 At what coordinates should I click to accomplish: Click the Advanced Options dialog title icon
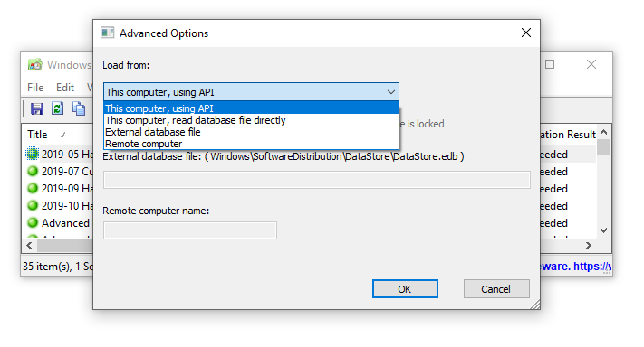tap(107, 33)
